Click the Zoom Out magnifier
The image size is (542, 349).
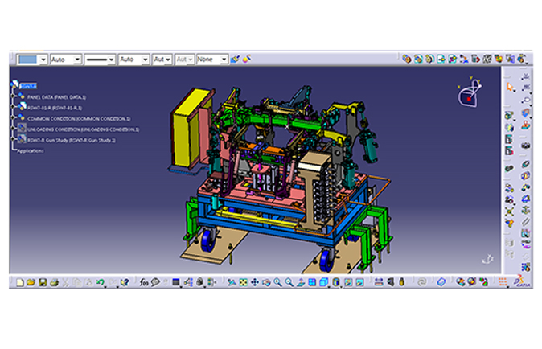coord(289,282)
